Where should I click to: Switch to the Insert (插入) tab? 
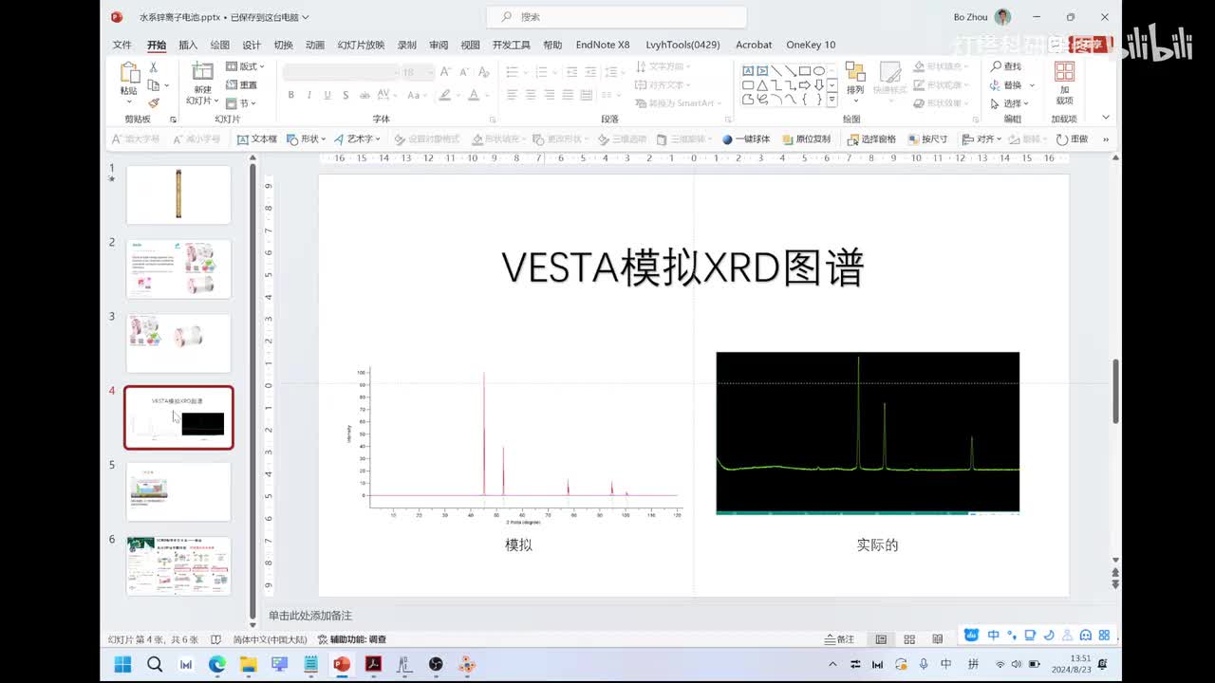point(188,45)
